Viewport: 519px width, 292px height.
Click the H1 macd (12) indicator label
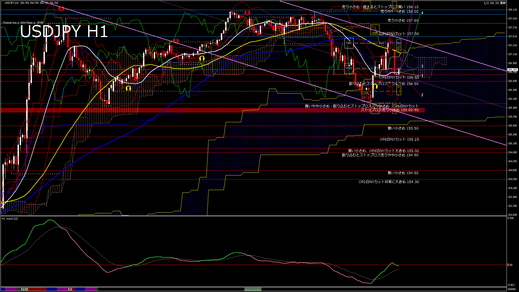(x=10, y=218)
